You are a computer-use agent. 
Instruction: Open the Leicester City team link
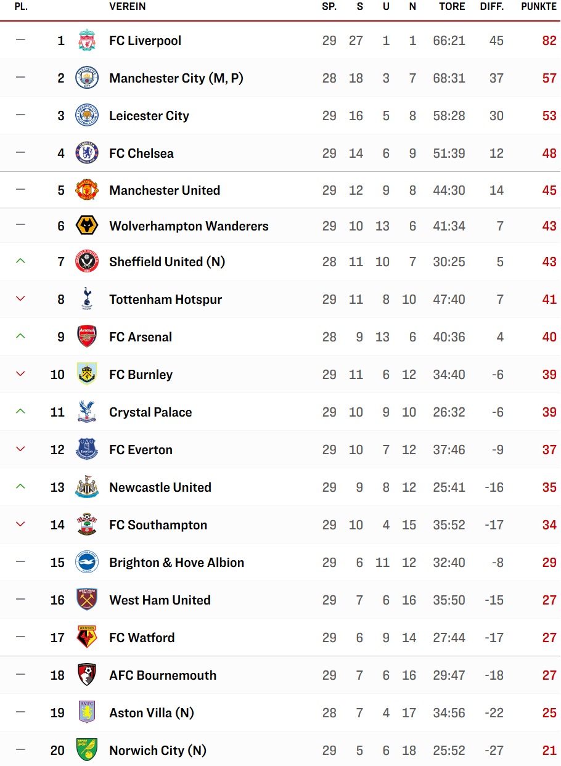point(149,116)
